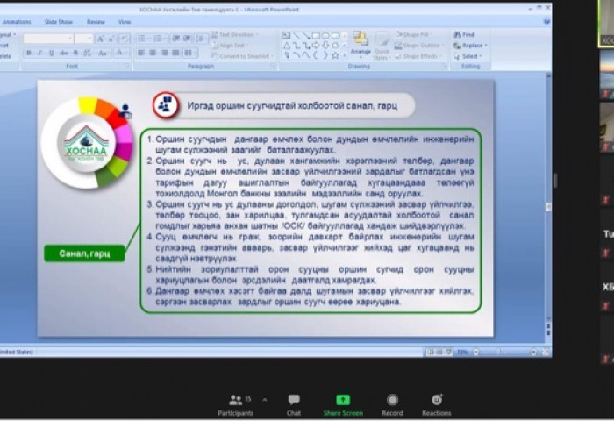Viewport: 614px width, 421px height.
Task: Click the zoom slider in the status bar
Action: pyautogui.click(x=504, y=352)
